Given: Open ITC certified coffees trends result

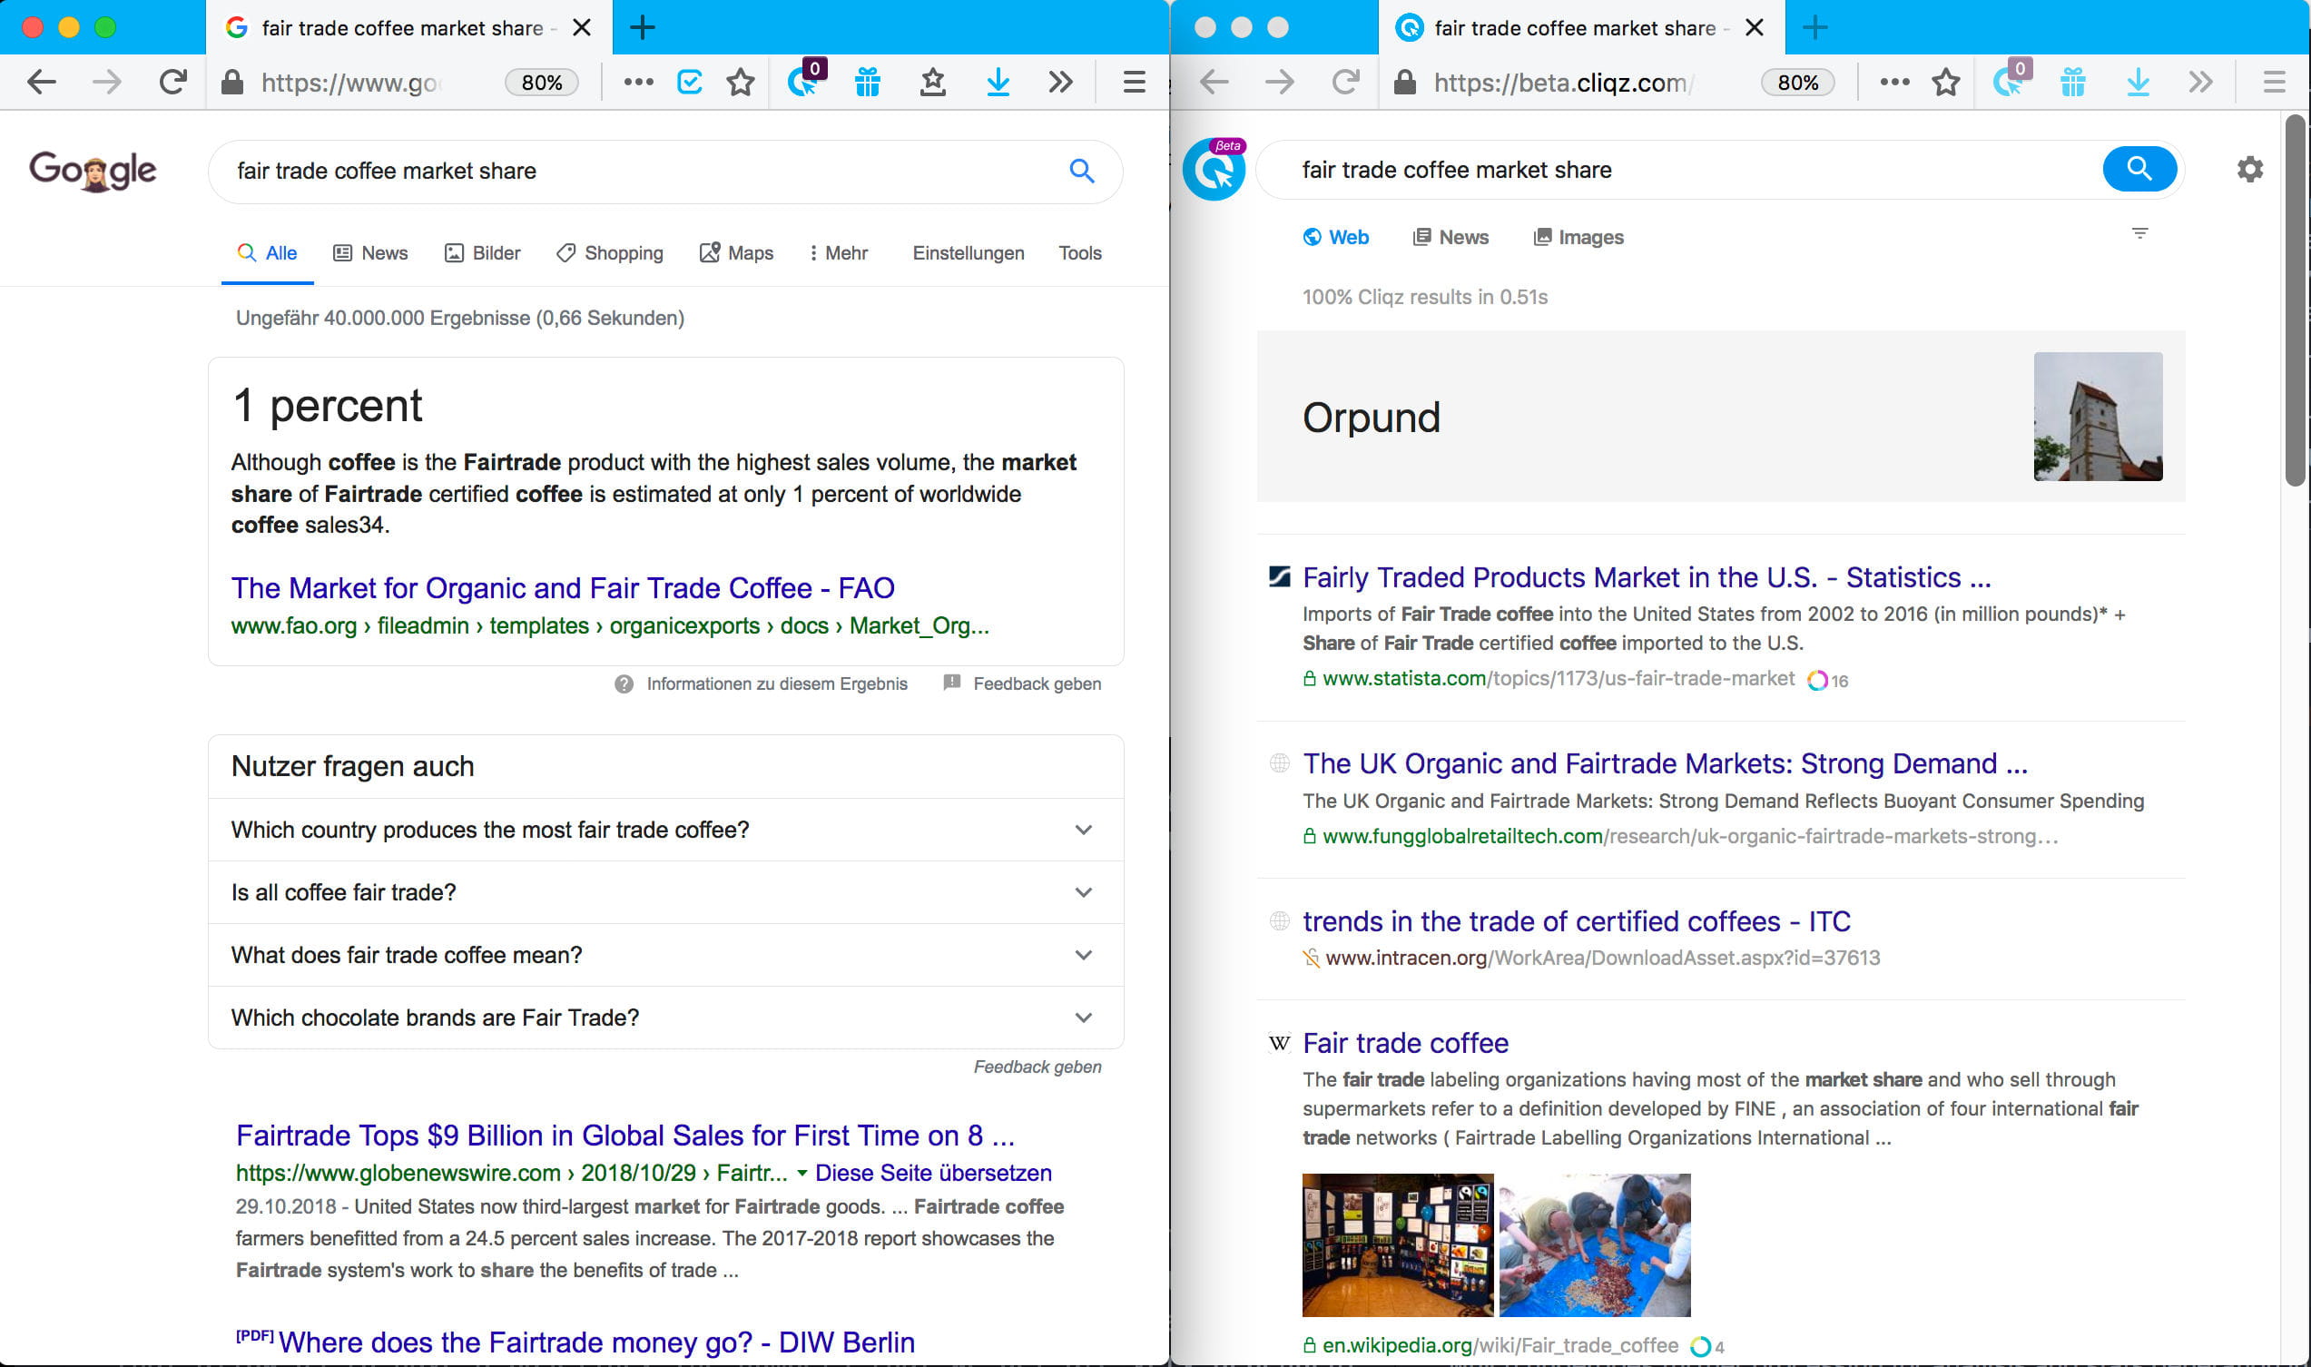Looking at the screenshot, I should 1576,921.
